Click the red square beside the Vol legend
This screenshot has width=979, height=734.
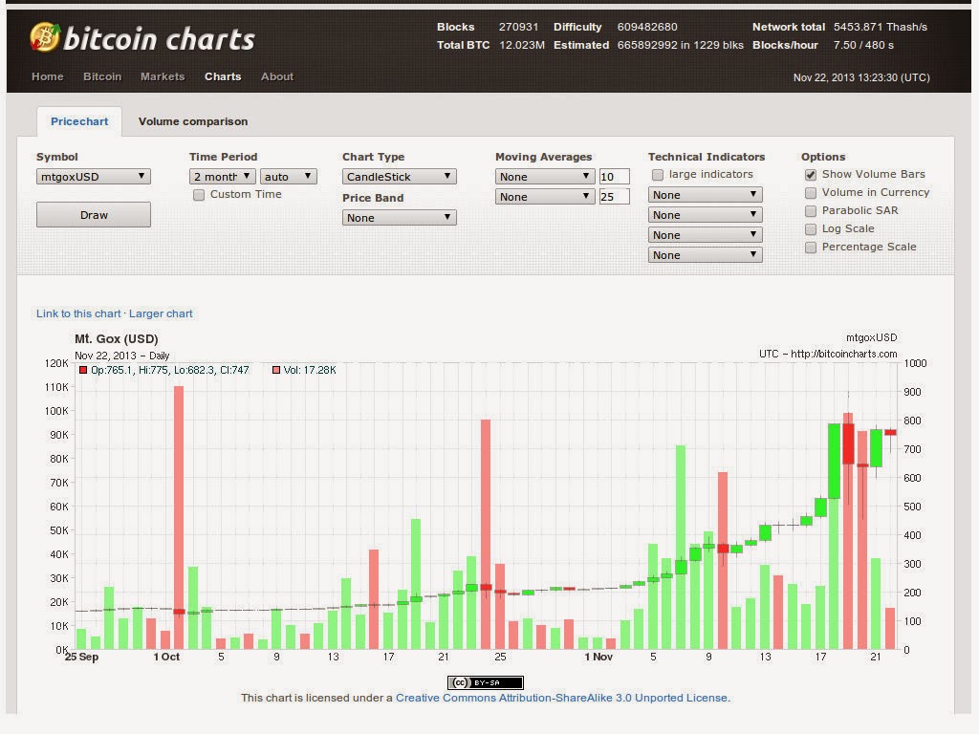(276, 370)
